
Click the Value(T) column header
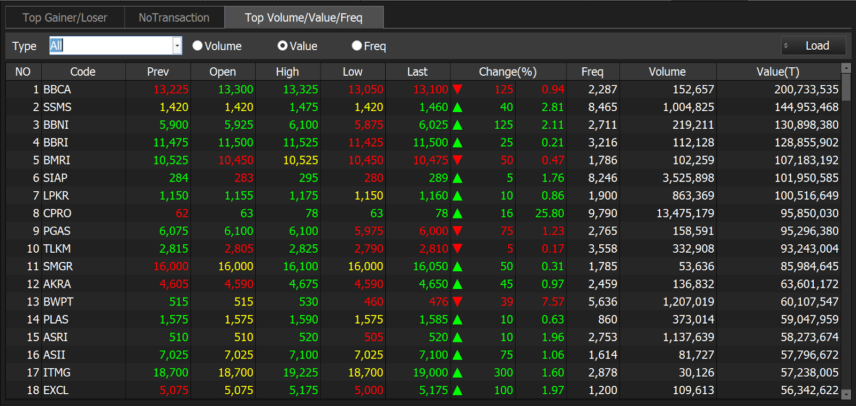coord(778,72)
